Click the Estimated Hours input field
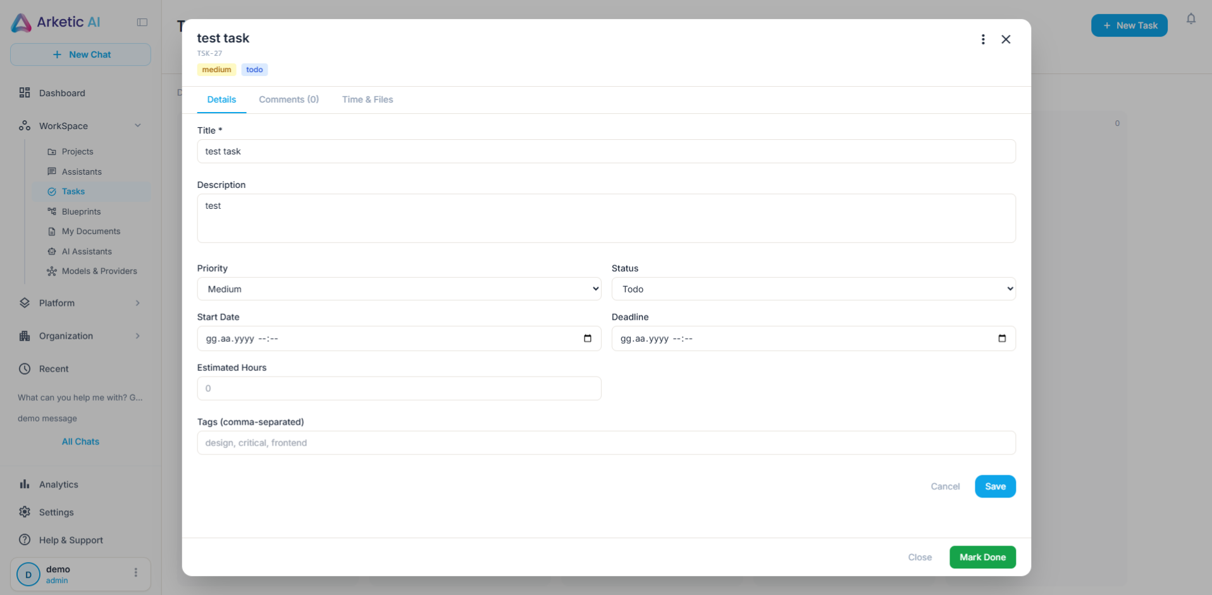This screenshot has width=1212, height=595. tap(399, 389)
